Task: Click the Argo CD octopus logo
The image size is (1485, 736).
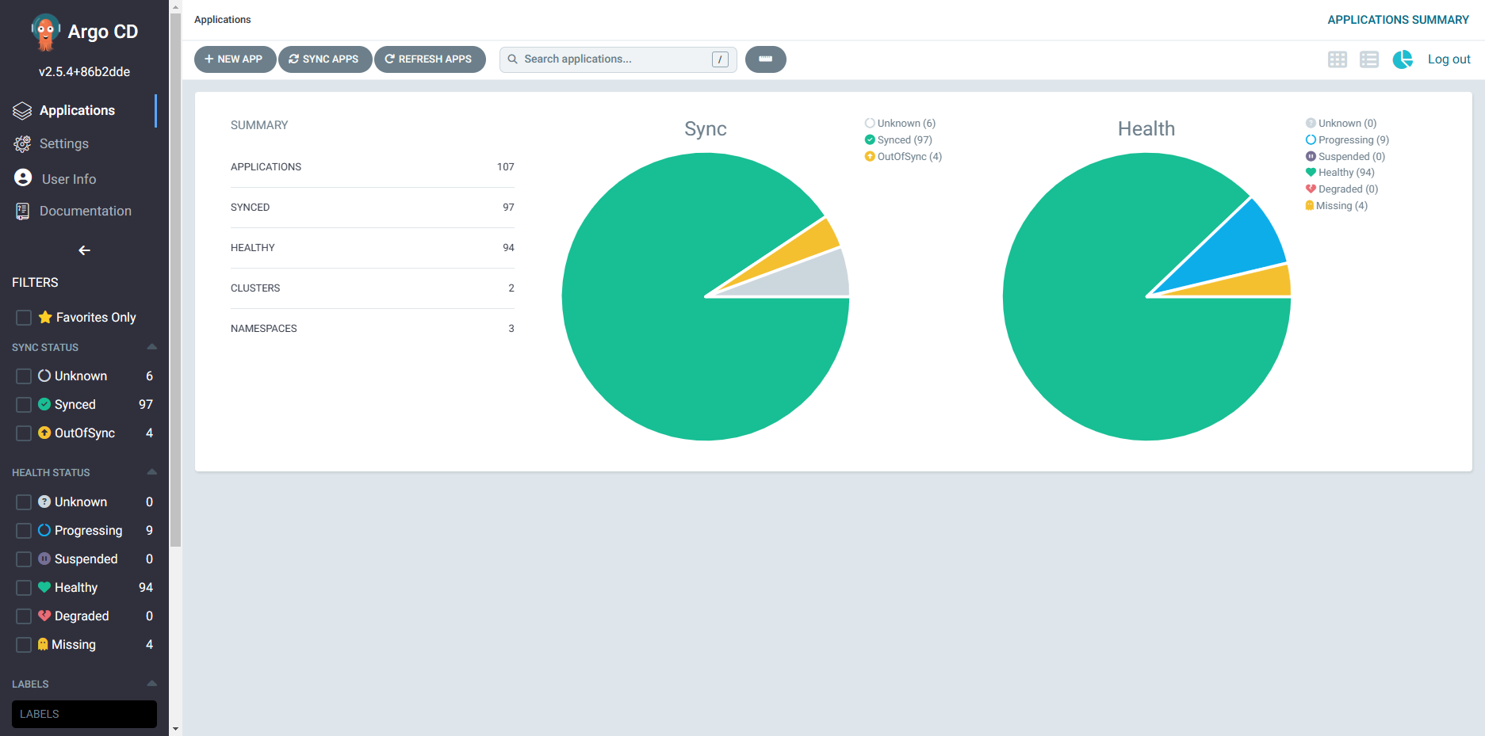Action: coord(45,32)
